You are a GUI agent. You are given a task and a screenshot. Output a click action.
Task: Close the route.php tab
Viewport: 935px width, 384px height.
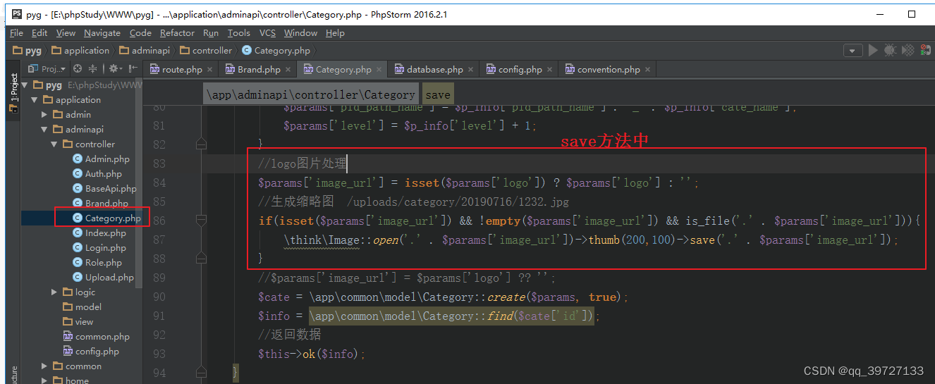tap(209, 69)
